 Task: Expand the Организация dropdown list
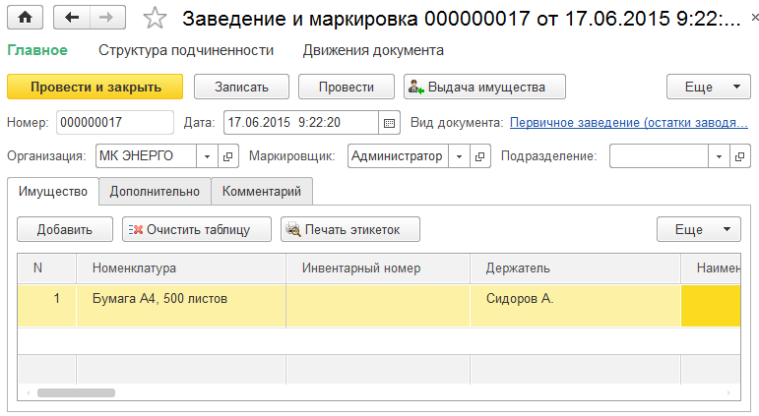click(207, 156)
